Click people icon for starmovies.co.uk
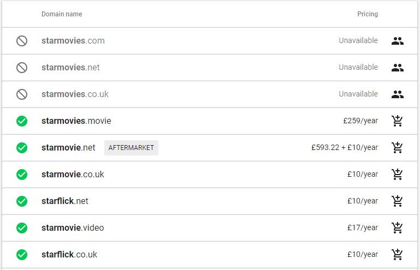 pyautogui.click(x=397, y=94)
